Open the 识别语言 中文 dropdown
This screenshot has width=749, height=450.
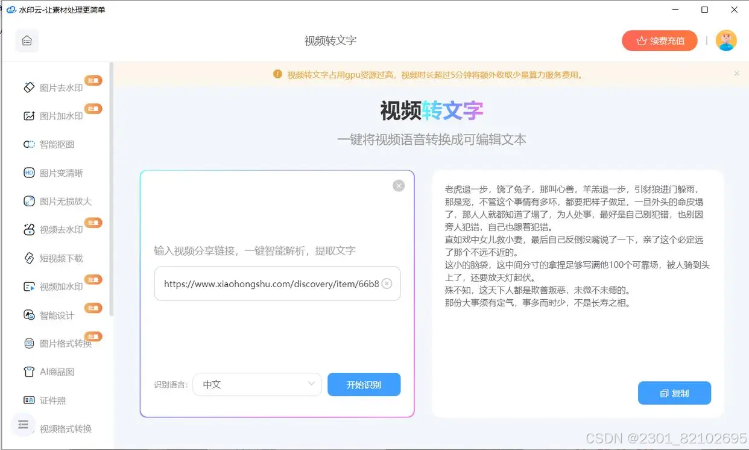click(x=257, y=384)
